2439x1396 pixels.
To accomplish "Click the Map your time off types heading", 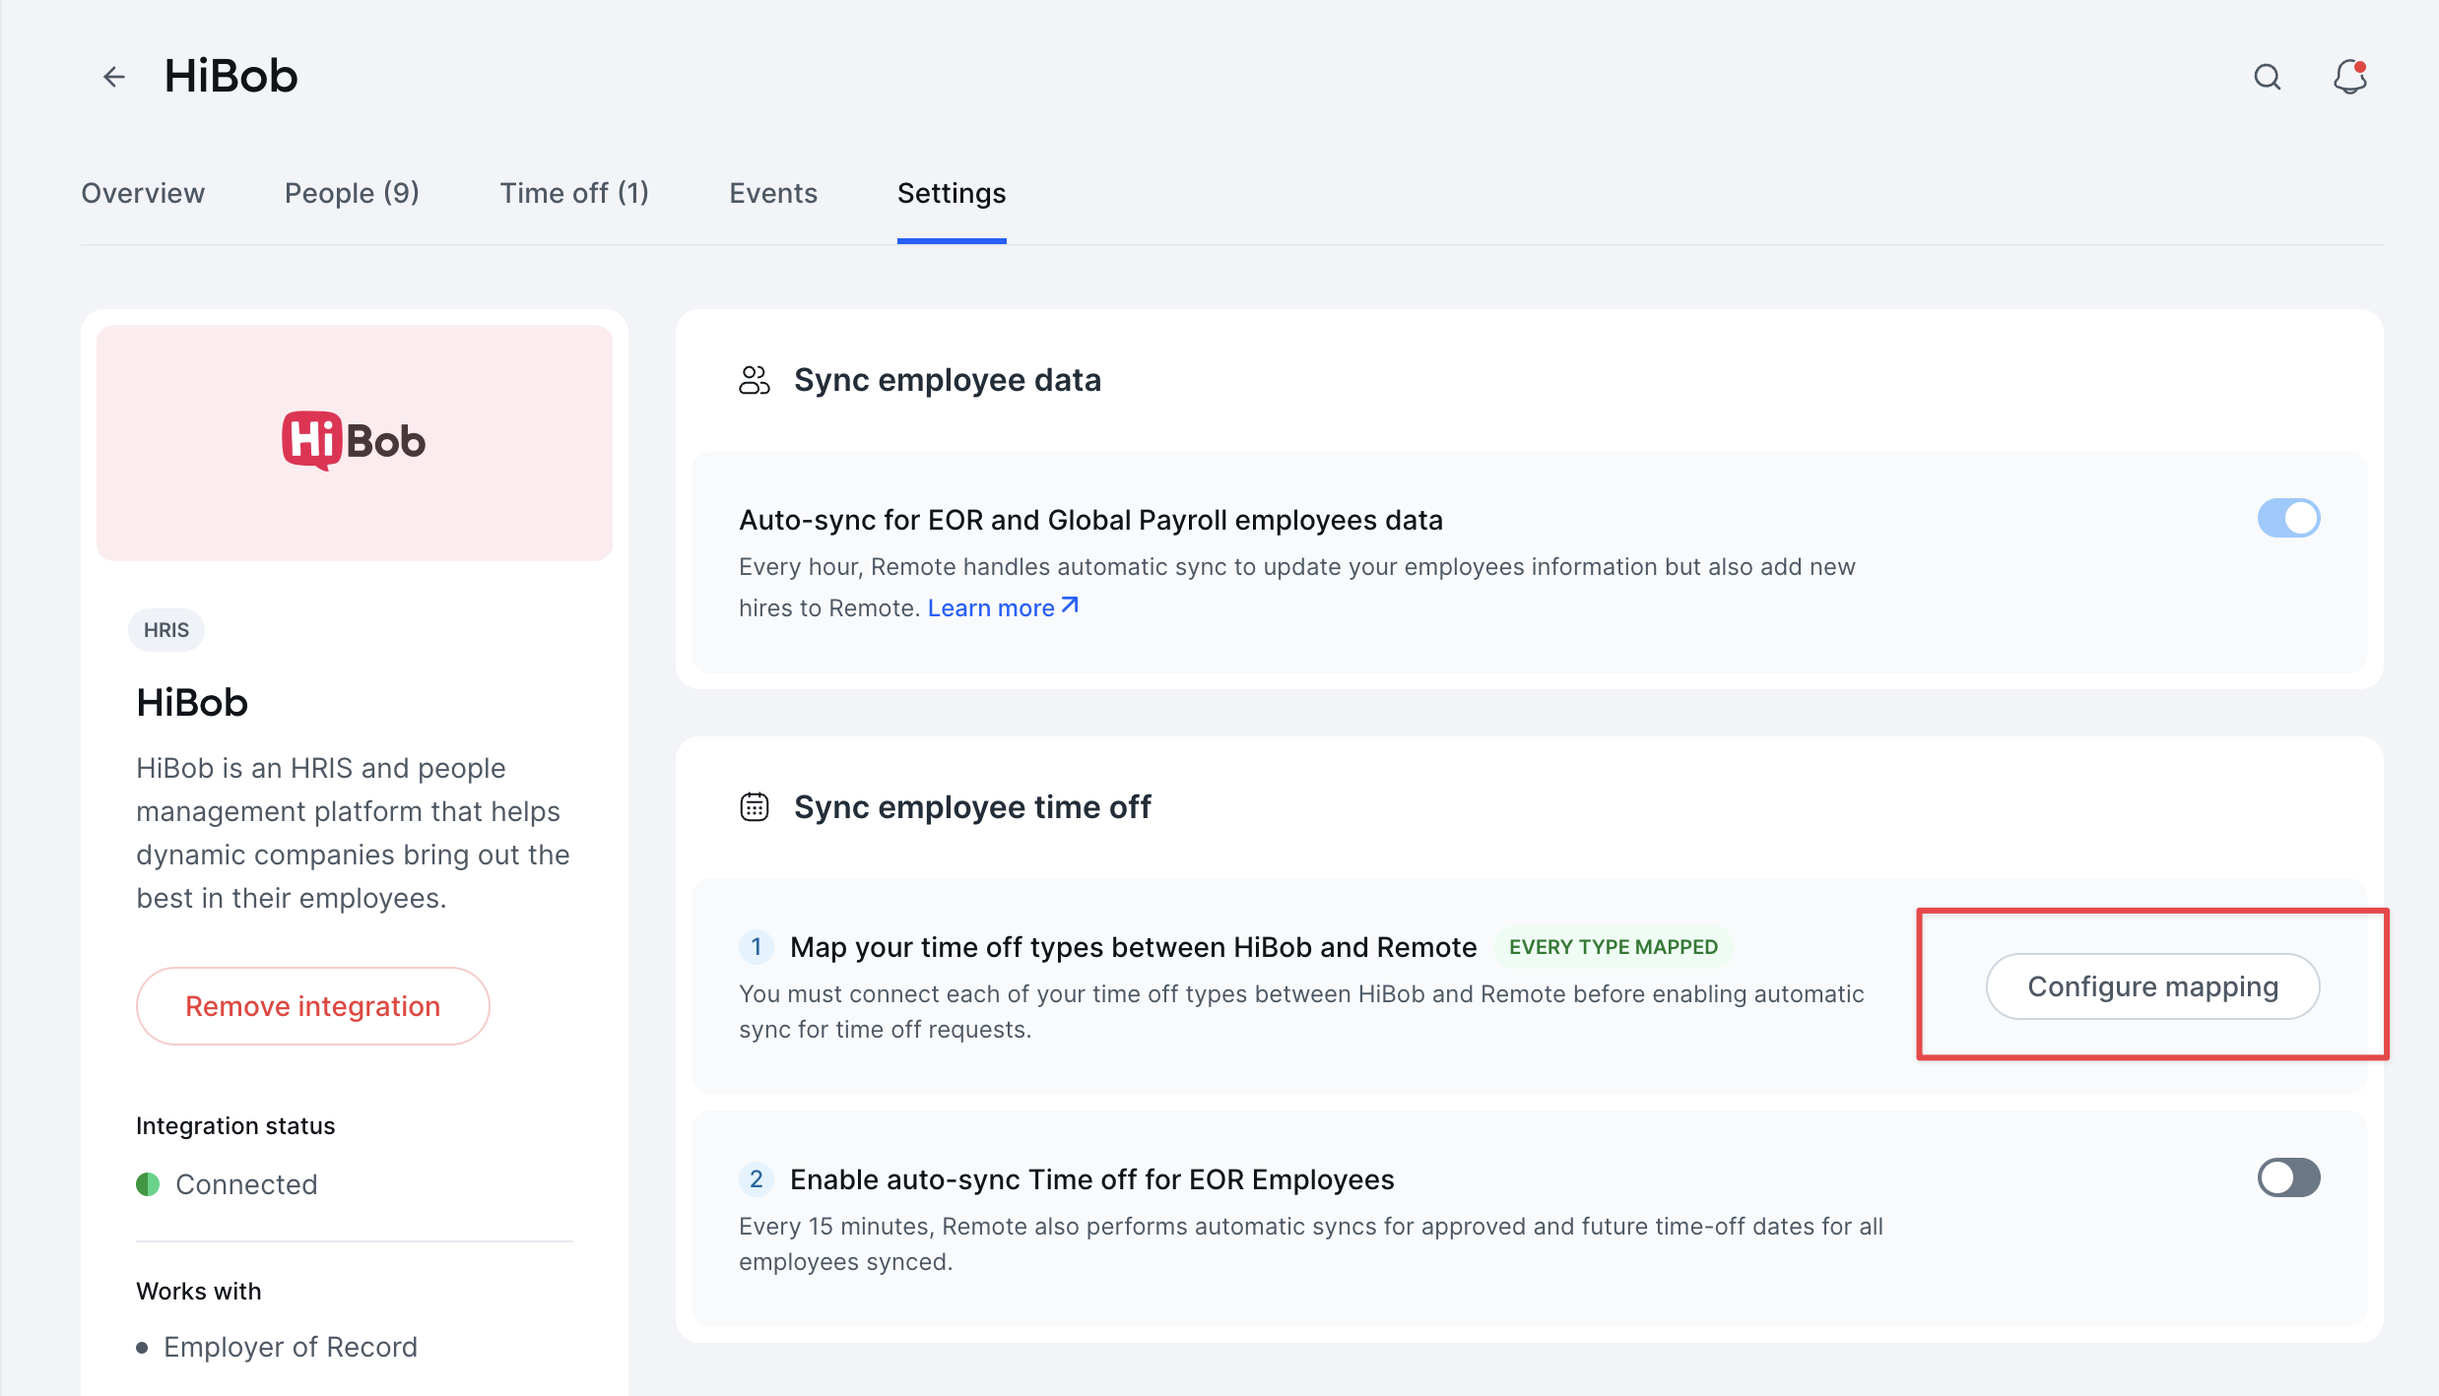I will click(1134, 947).
